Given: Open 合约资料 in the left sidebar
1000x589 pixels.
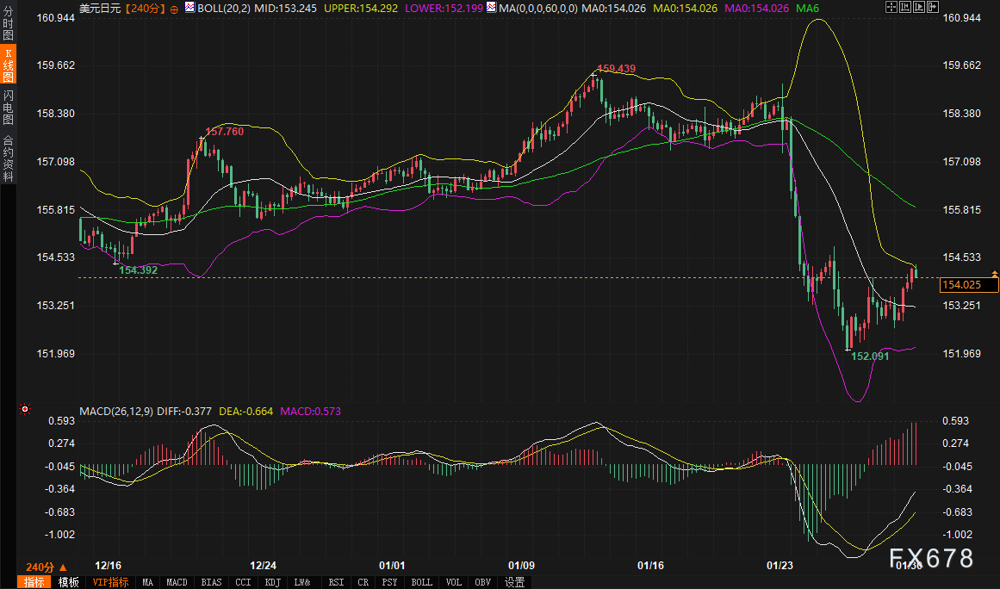Looking at the screenshot, I should (x=8, y=158).
